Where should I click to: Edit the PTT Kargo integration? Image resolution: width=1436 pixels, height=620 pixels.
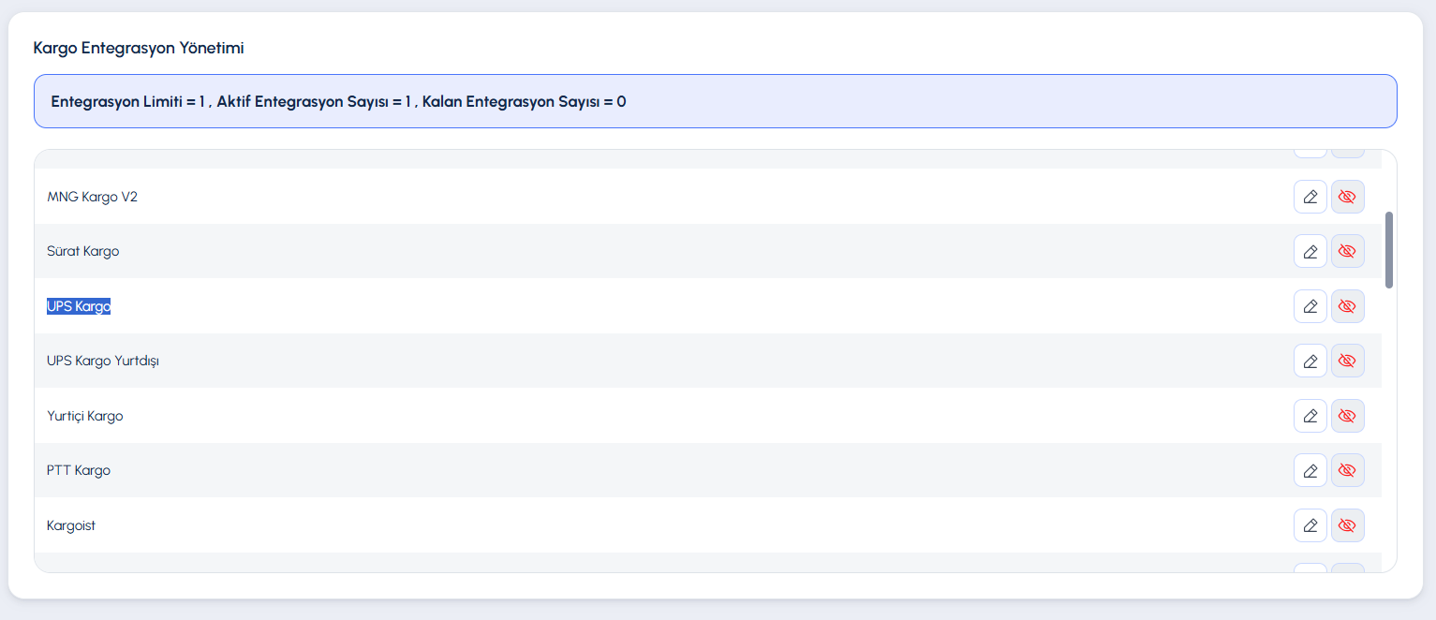click(x=1310, y=470)
